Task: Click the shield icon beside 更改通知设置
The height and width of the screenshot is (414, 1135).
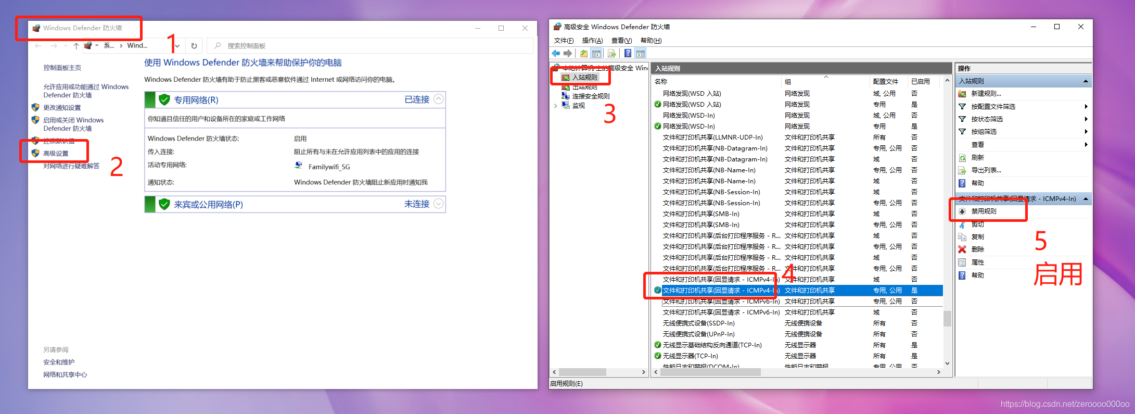Action: [x=35, y=107]
